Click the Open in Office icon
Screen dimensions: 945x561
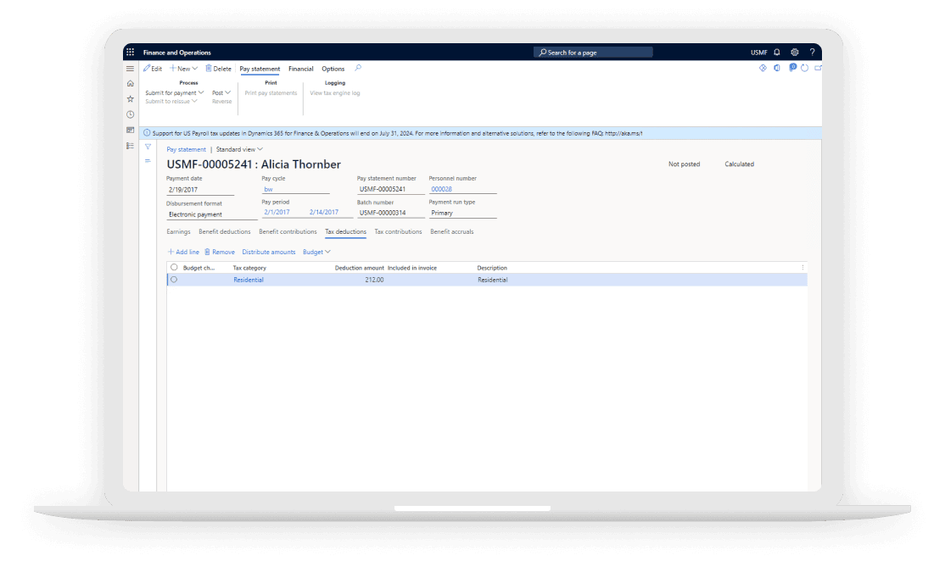click(x=777, y=68)
